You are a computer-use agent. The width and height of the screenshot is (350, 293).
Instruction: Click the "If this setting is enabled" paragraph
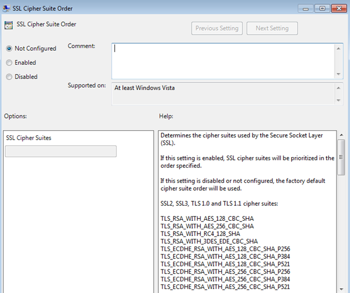[247, 162]
